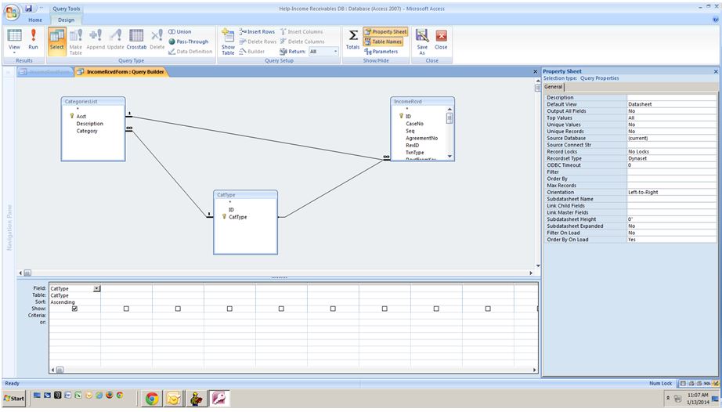Open the Field dropdown for CatType

pos(96,289)
